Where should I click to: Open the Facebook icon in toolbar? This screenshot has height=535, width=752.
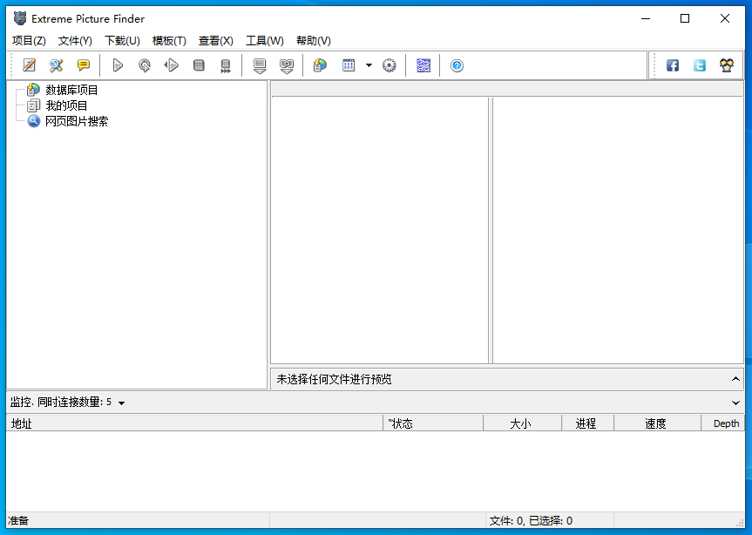pyautogui.click(x=673, y=65)
